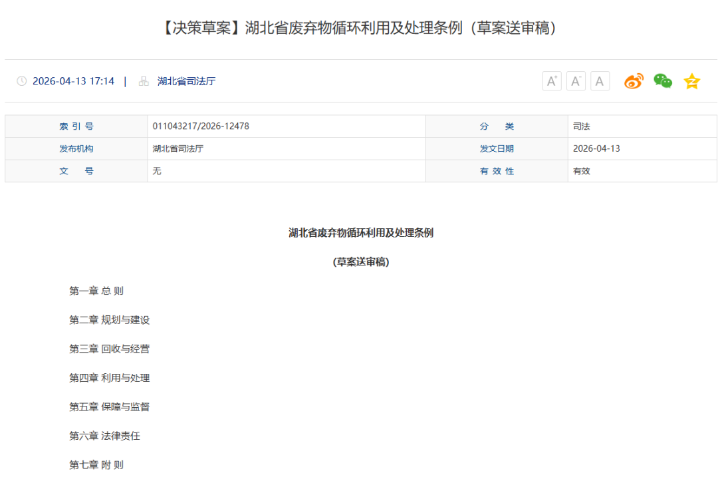
Task: Add the page to favorites star icon
Action: click(691, 82)
